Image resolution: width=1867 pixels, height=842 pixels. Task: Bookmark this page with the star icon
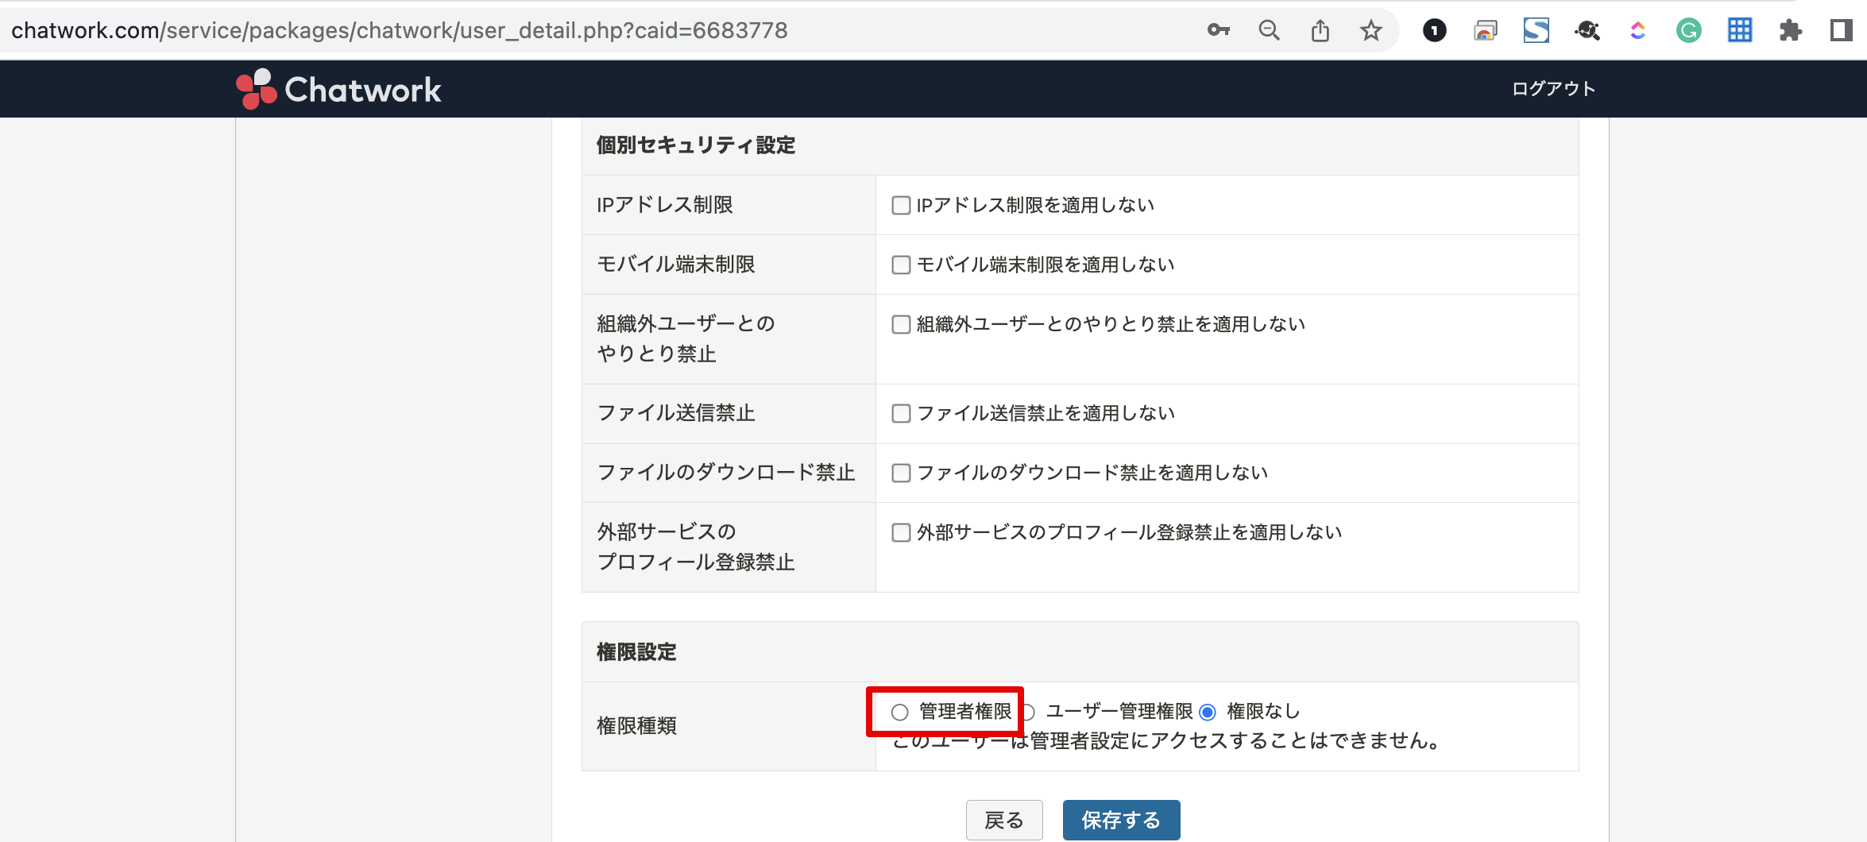(1370, 31)
